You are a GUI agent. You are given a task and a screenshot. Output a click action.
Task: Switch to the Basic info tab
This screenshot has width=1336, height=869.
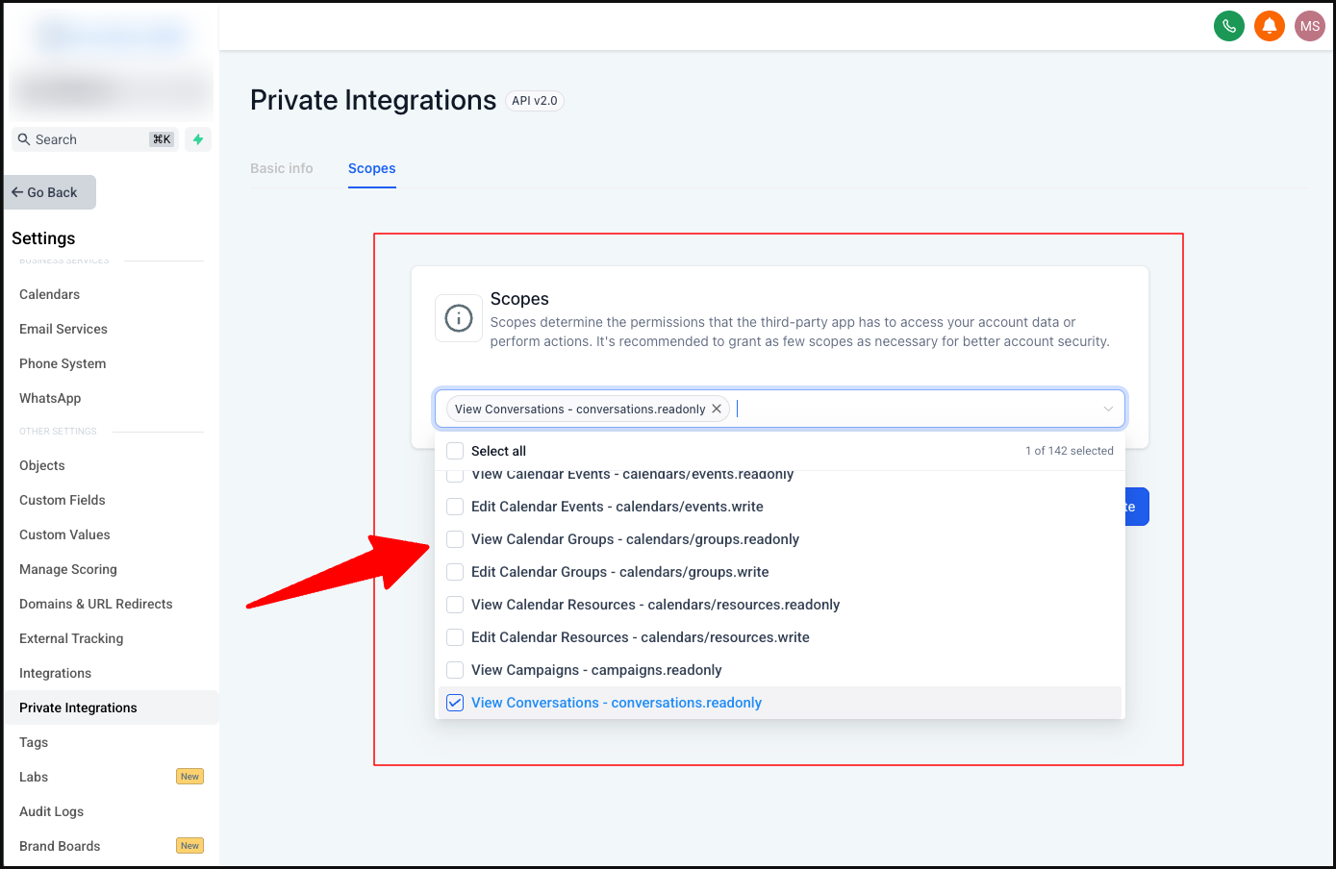coord(281,168)
